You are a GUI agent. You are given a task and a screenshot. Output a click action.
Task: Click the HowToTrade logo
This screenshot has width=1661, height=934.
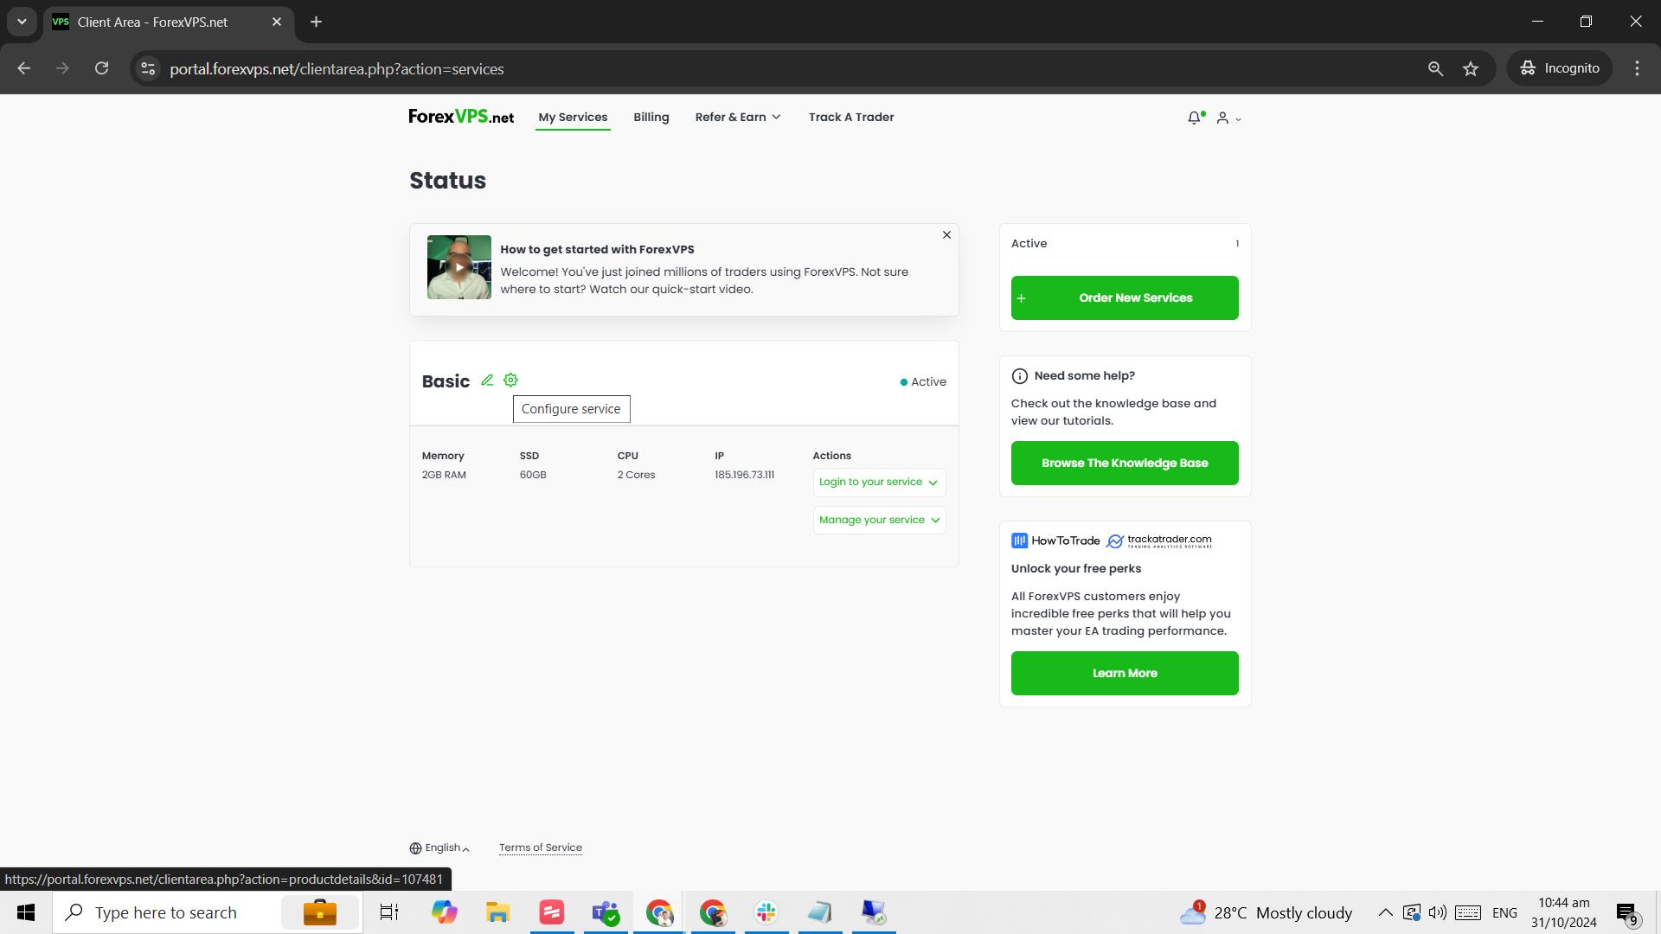[1055, 541]
